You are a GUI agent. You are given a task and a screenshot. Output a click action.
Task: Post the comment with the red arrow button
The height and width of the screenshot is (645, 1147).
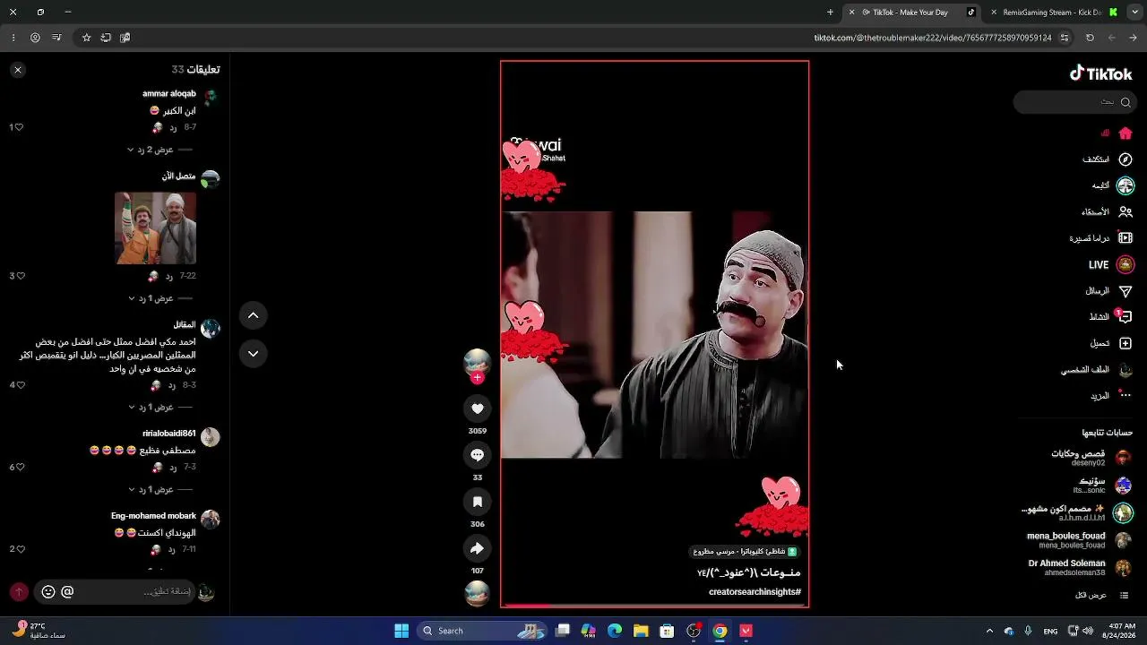19,591
